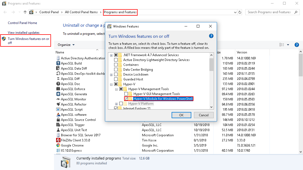Confirm with the OK button
Viewport: 303px width, 170px height.
coord(181,115)
